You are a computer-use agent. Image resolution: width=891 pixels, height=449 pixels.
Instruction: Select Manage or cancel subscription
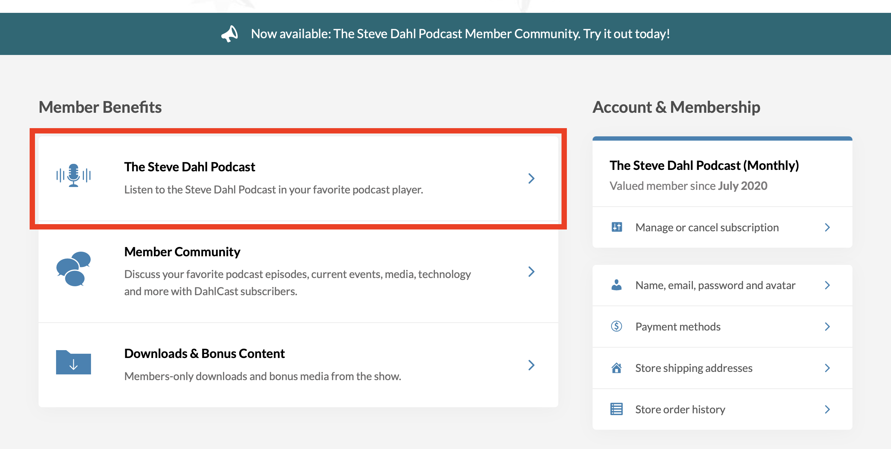pyautogui.click(x=723, y=227)
